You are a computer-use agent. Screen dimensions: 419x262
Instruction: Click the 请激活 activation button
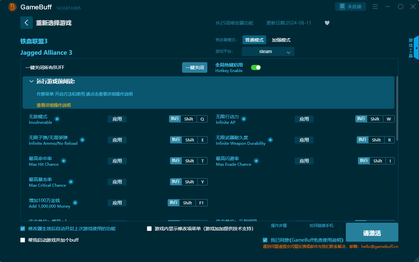point(372,232)
